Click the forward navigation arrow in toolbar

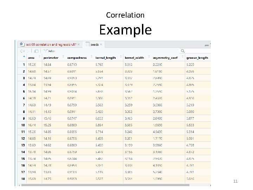click(27, 51)
